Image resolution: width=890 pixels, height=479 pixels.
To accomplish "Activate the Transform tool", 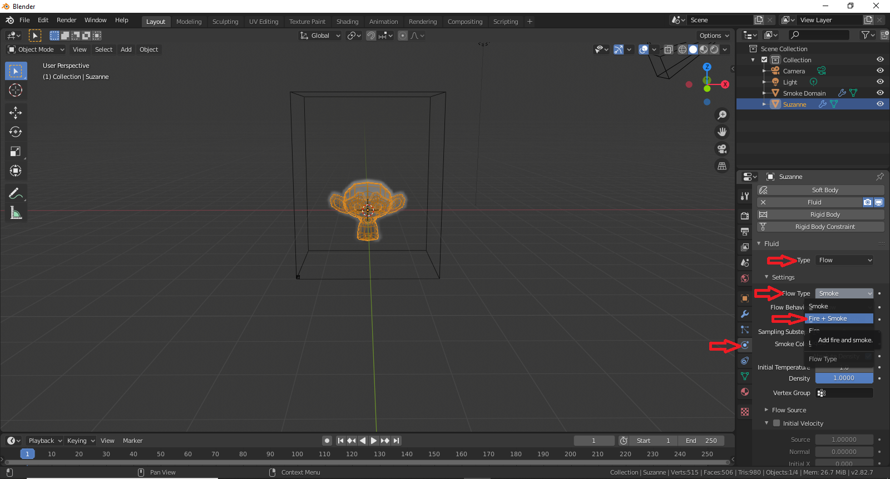I will coord(16,171).
